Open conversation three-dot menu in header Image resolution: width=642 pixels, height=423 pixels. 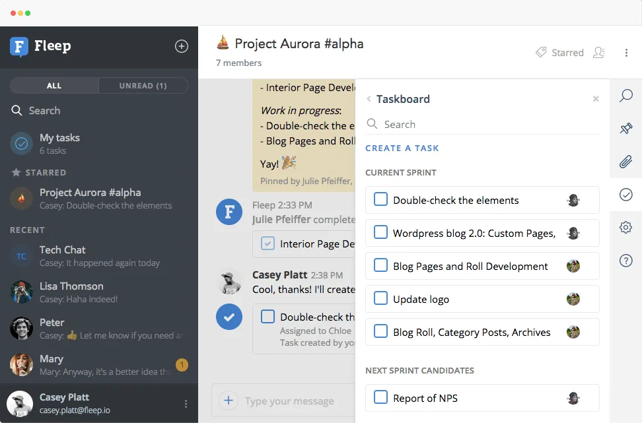pos(626,53)
